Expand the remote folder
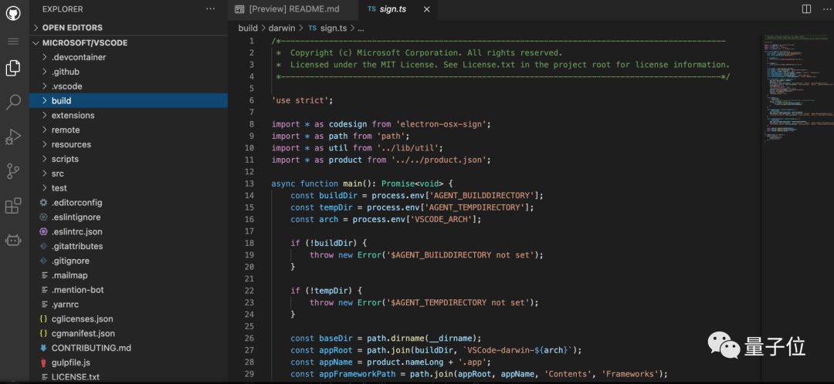Image resolution: width=834 pixels, height=384 pixels. tap(128, 130)
